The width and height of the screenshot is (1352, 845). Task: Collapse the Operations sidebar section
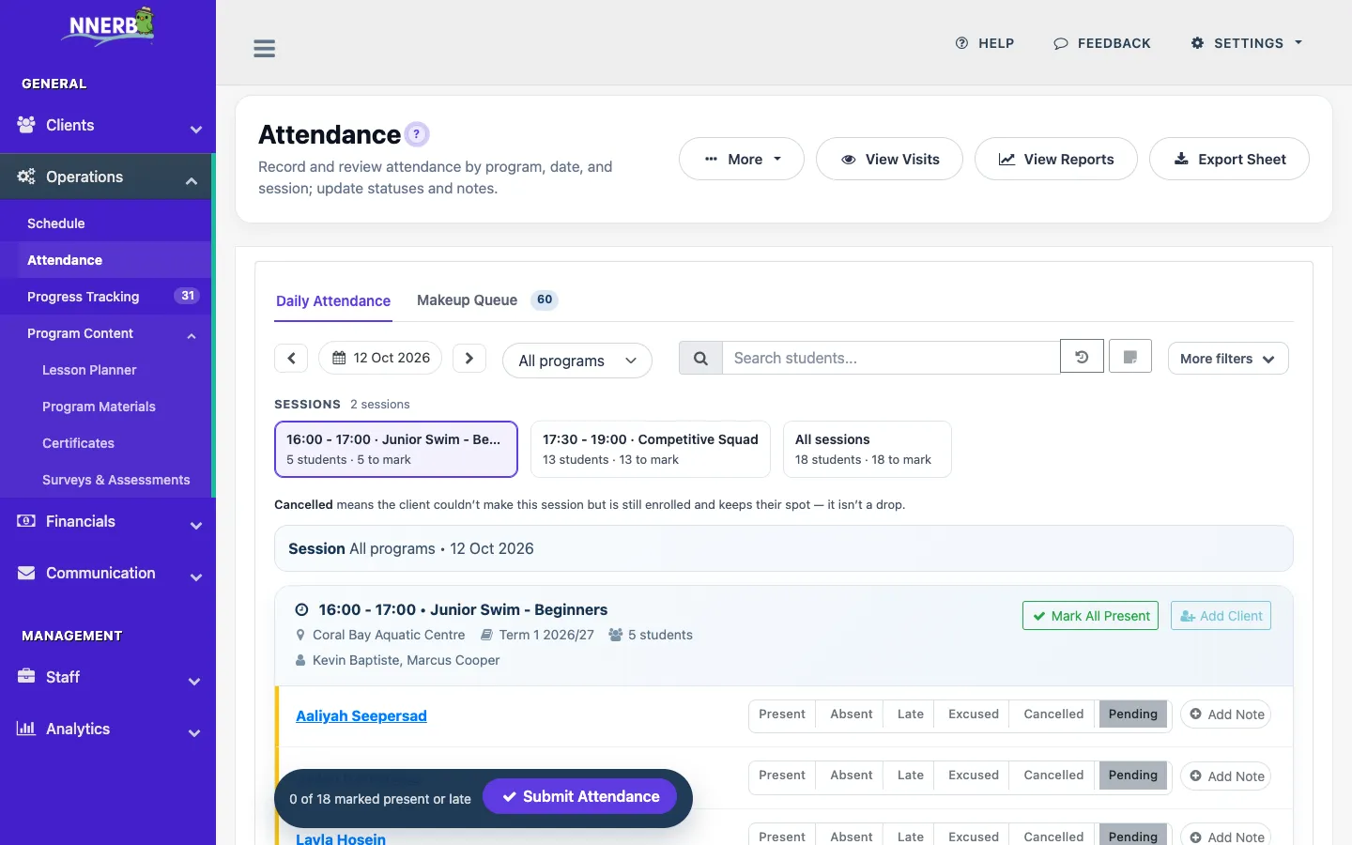point(106,177)
